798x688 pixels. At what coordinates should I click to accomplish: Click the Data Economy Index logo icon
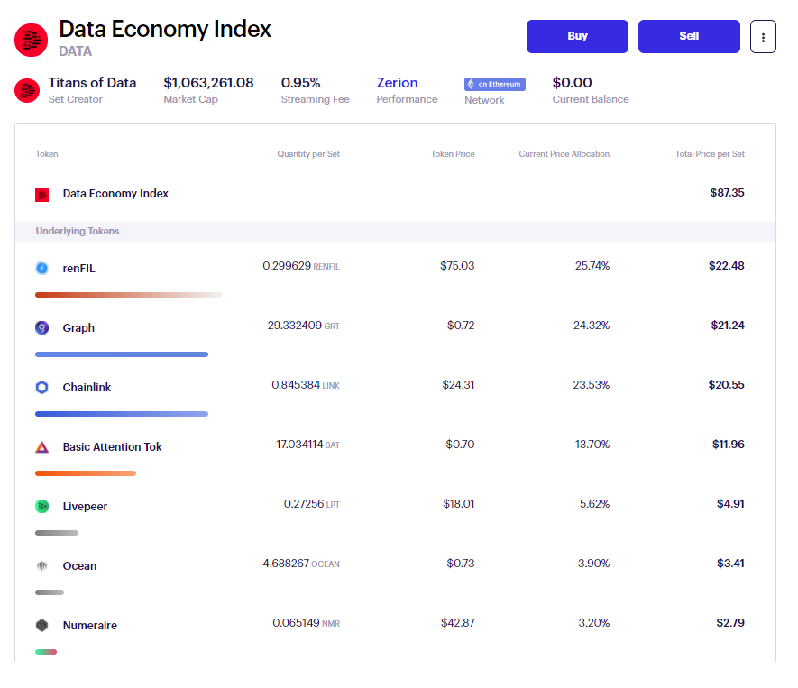click(32, 39)
